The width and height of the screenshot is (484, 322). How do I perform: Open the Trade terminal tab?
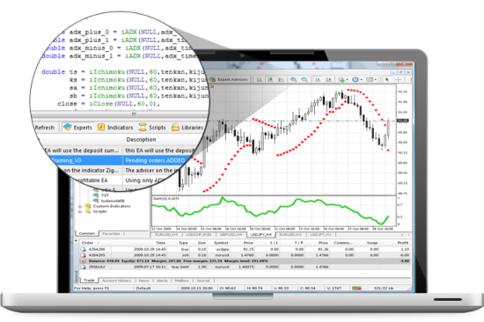click(89, 281)
